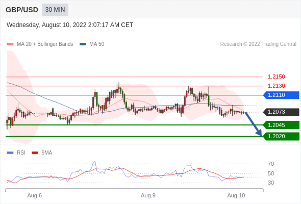Click the Aug 10 date axis label
The width and height of the screenshot is (301, 204).
(236, 195)
